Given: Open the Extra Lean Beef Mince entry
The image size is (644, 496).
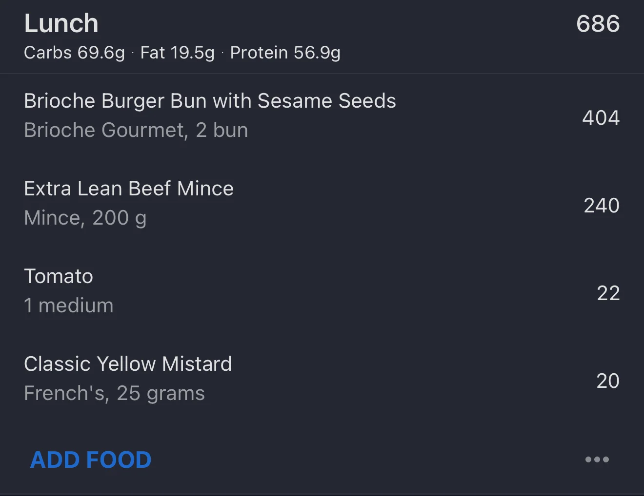Looking at the screenshot, I should (129, 189).
